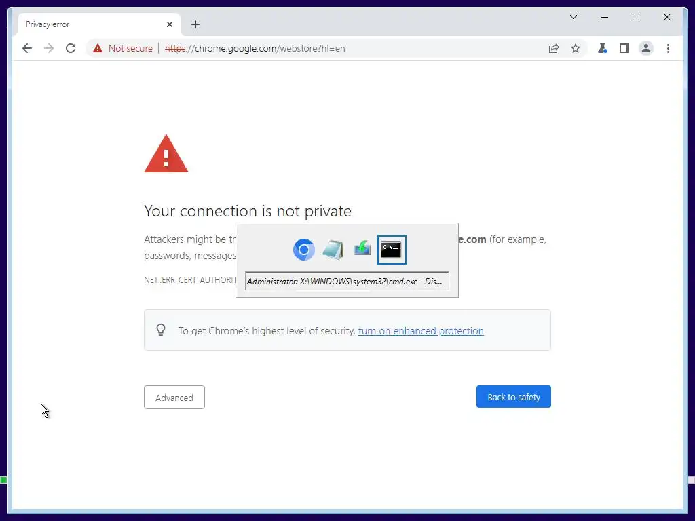Toggle the side panel icon

tap(624, 48)
